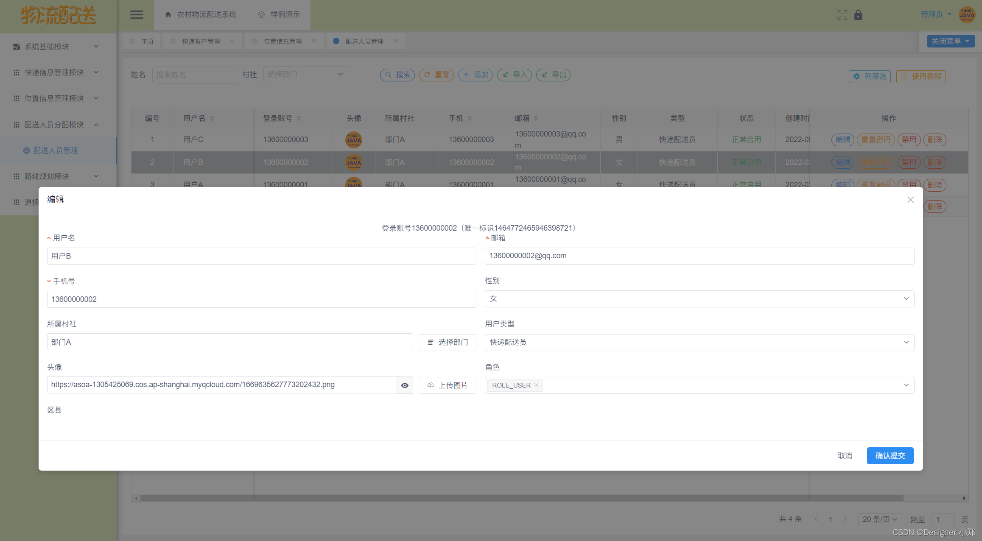Screen dimensions: 982x541
Task: Toggle the hamburger sidebar collapse icon
Action: [136, 15]
